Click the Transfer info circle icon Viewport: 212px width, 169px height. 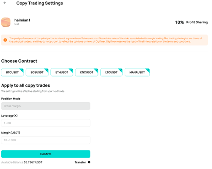click(x=89, y=162)
